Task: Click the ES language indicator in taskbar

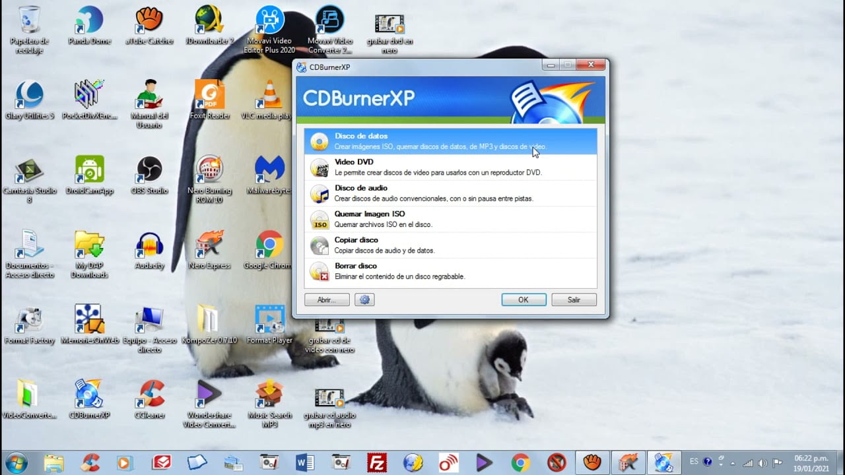Action: 694,462
